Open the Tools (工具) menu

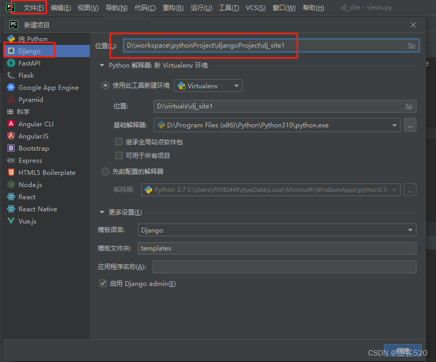click(x=229, y=7)
